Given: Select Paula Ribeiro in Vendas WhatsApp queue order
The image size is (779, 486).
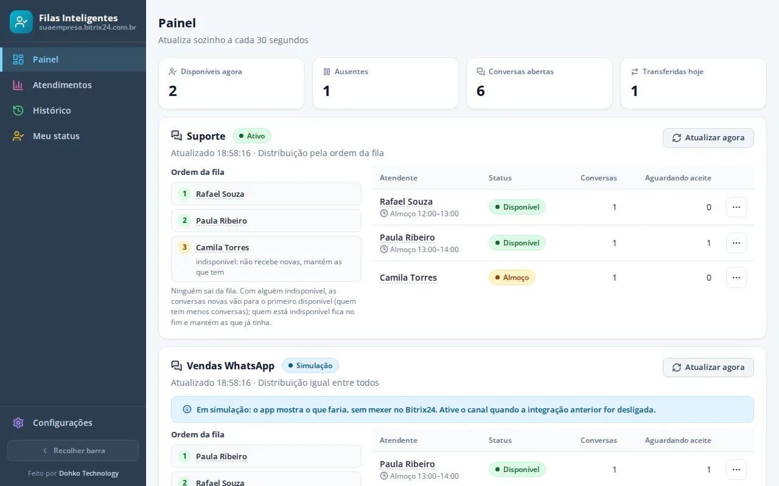Looking at the screenshot, I should 266,456.
